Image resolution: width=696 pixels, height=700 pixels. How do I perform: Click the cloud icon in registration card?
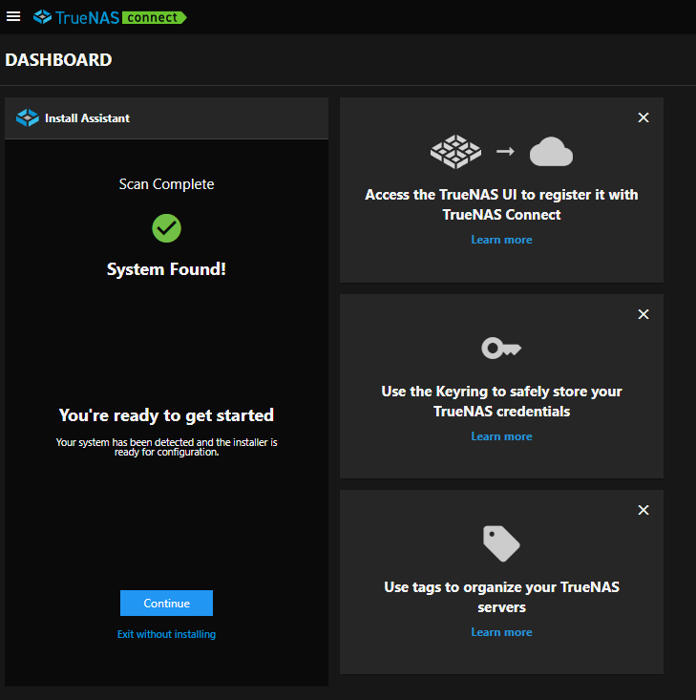[551, 152]
